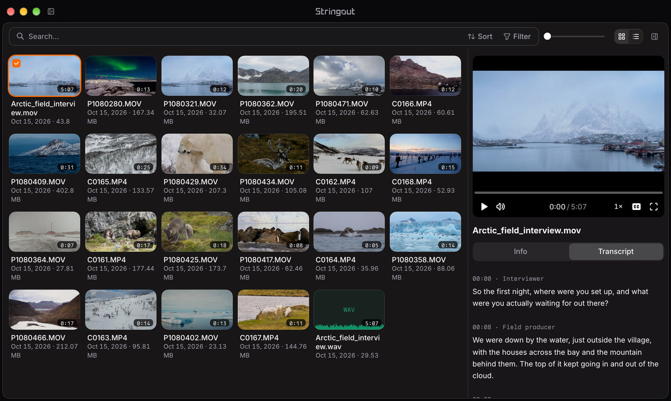The image size is (671, 401).
Task: Select the C0165.MP4 thumbnail
Action: tap(121, 154)
